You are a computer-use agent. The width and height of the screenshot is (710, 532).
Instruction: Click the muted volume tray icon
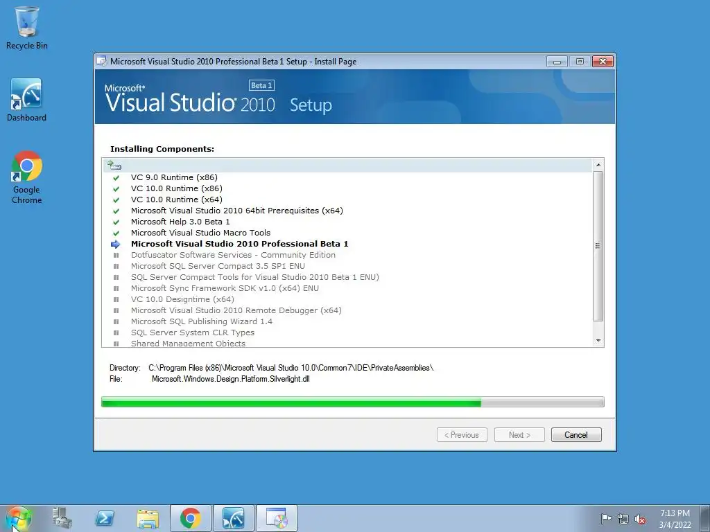click(640, 519)
